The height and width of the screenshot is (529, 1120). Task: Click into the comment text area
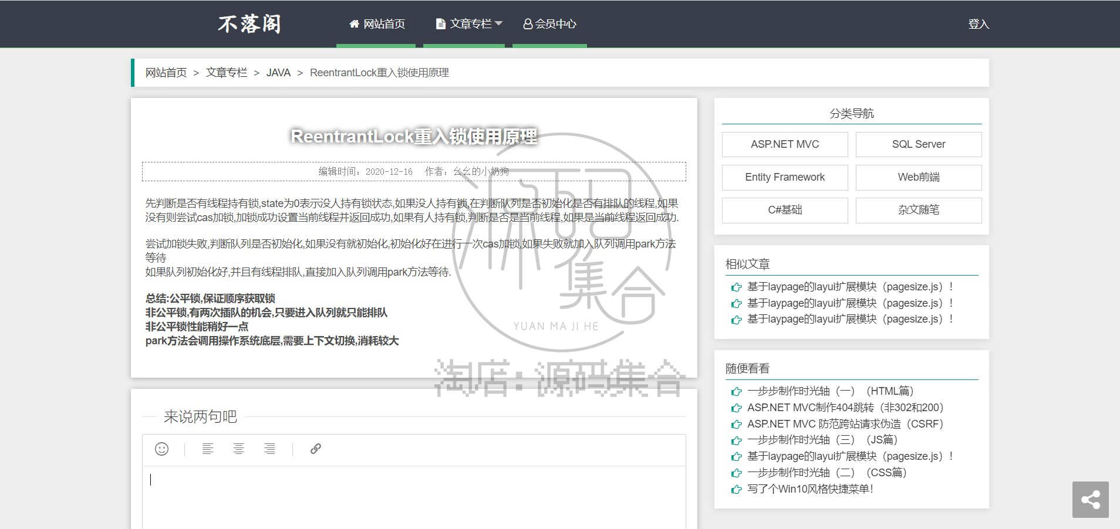[x=414, y=497]
